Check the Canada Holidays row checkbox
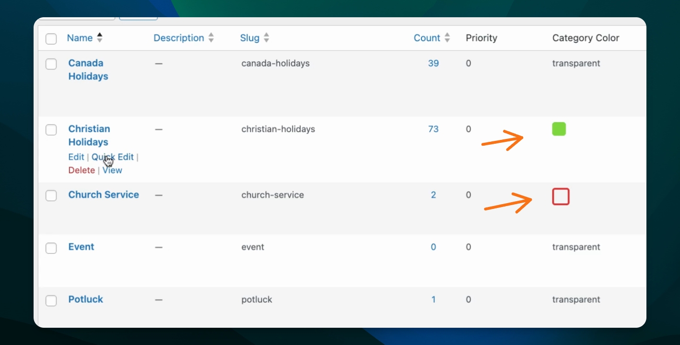The image size is (680, 345). coord(51,64)
